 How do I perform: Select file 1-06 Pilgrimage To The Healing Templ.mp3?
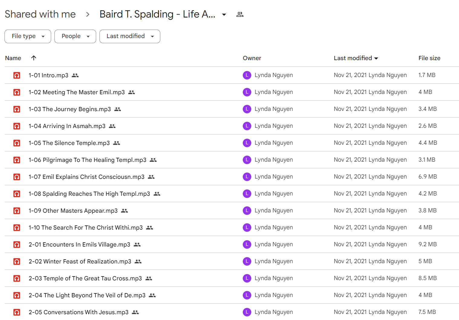click(87, 160)
